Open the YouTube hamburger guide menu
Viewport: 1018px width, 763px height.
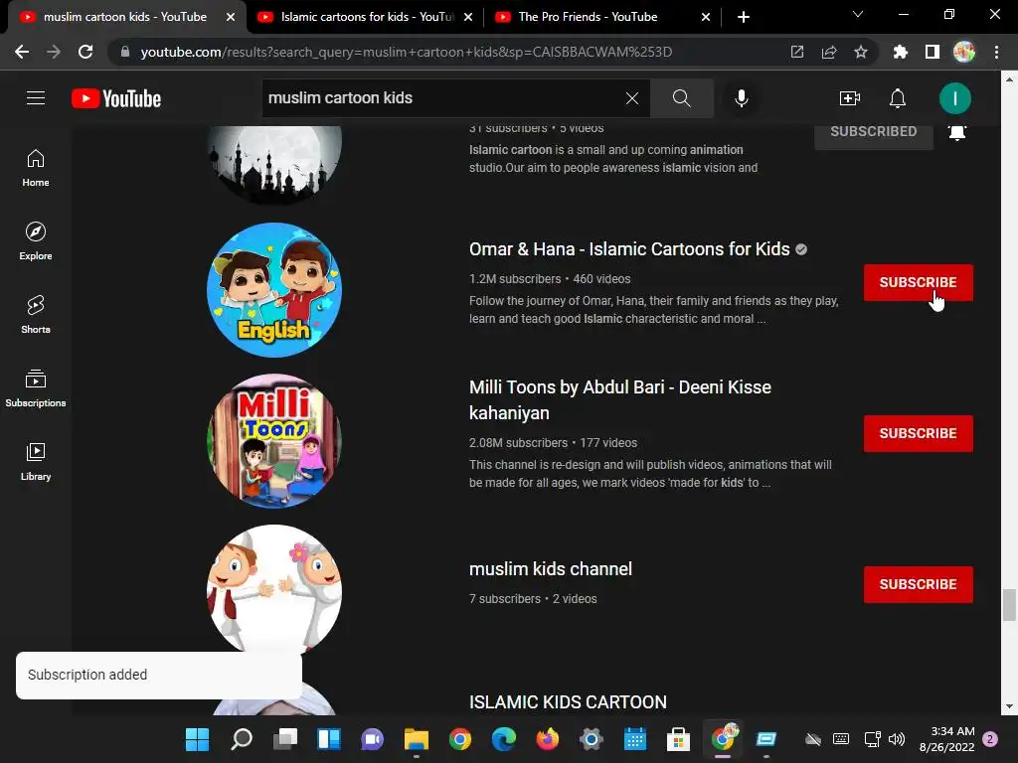36,98
